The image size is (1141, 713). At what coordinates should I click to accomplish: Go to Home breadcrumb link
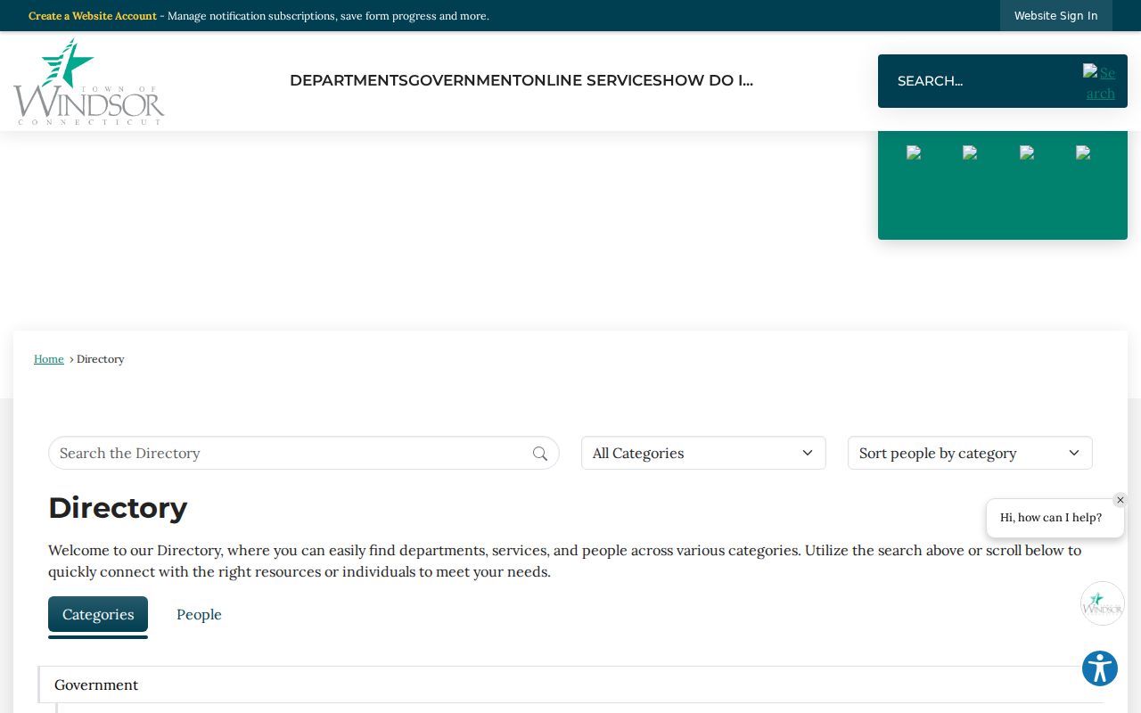49,359
